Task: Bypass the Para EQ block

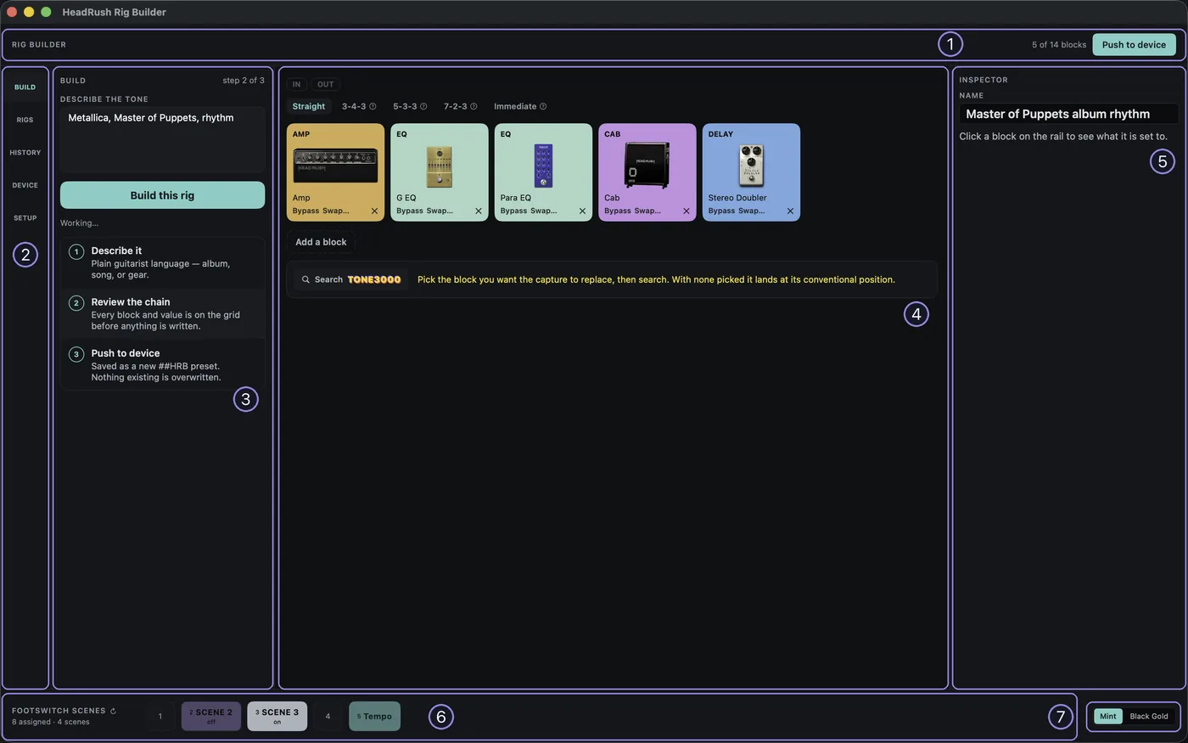Action: tap(513, 211)
